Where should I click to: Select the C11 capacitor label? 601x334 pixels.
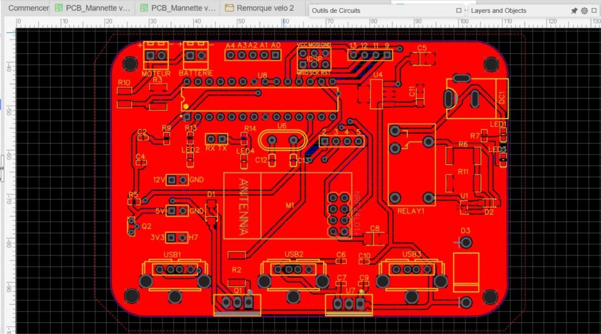[411, 91]
